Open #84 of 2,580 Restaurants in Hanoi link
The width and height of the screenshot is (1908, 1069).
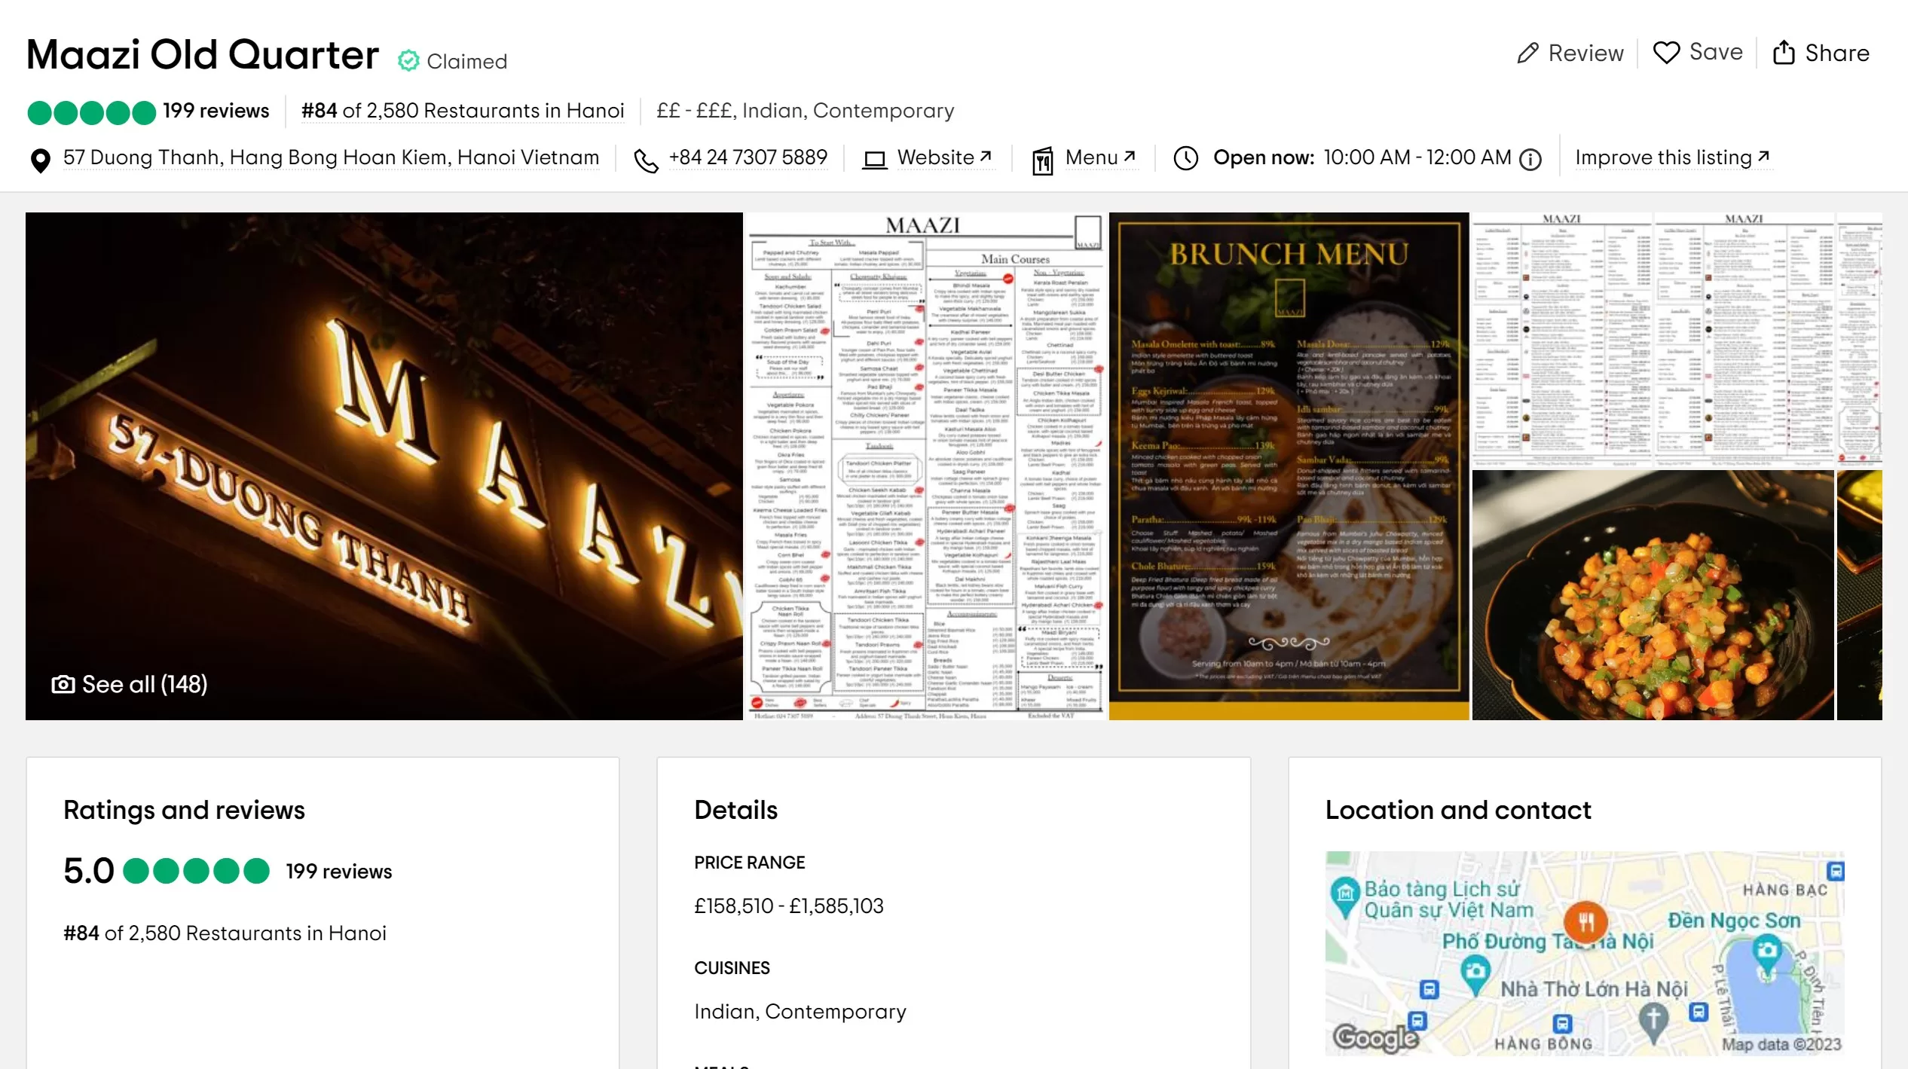click(x=463, y=111)
